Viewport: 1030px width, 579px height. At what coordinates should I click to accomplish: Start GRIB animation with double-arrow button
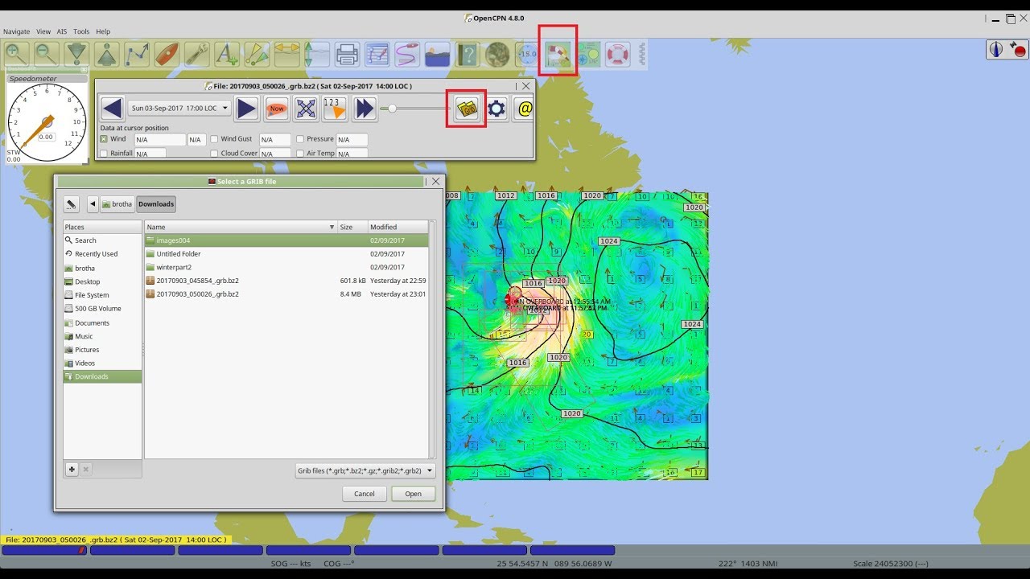pyautogui.click(x=365, y=109)
